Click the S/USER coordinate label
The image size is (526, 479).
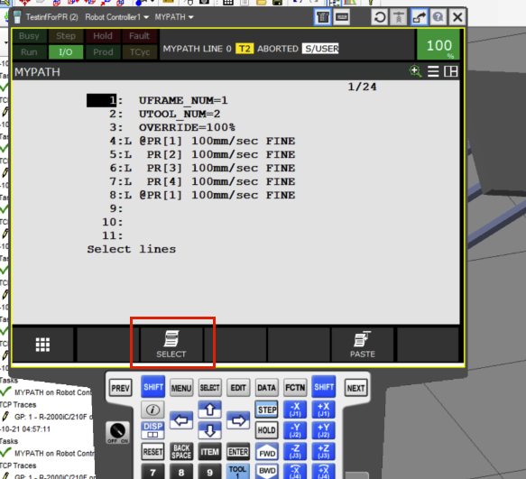coord(320,49)
